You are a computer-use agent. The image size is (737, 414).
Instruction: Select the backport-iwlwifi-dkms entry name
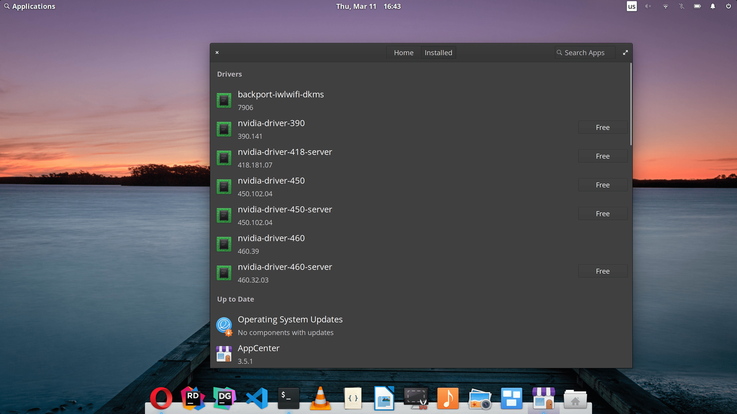point(281,94)
